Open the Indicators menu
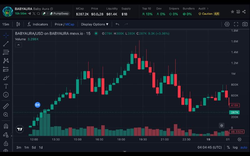Viewport: 250px width, 156px height. pos(37,24)
